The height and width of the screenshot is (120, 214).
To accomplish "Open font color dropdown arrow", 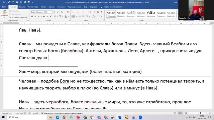I will pyautogui.click(x=68, y=16).
